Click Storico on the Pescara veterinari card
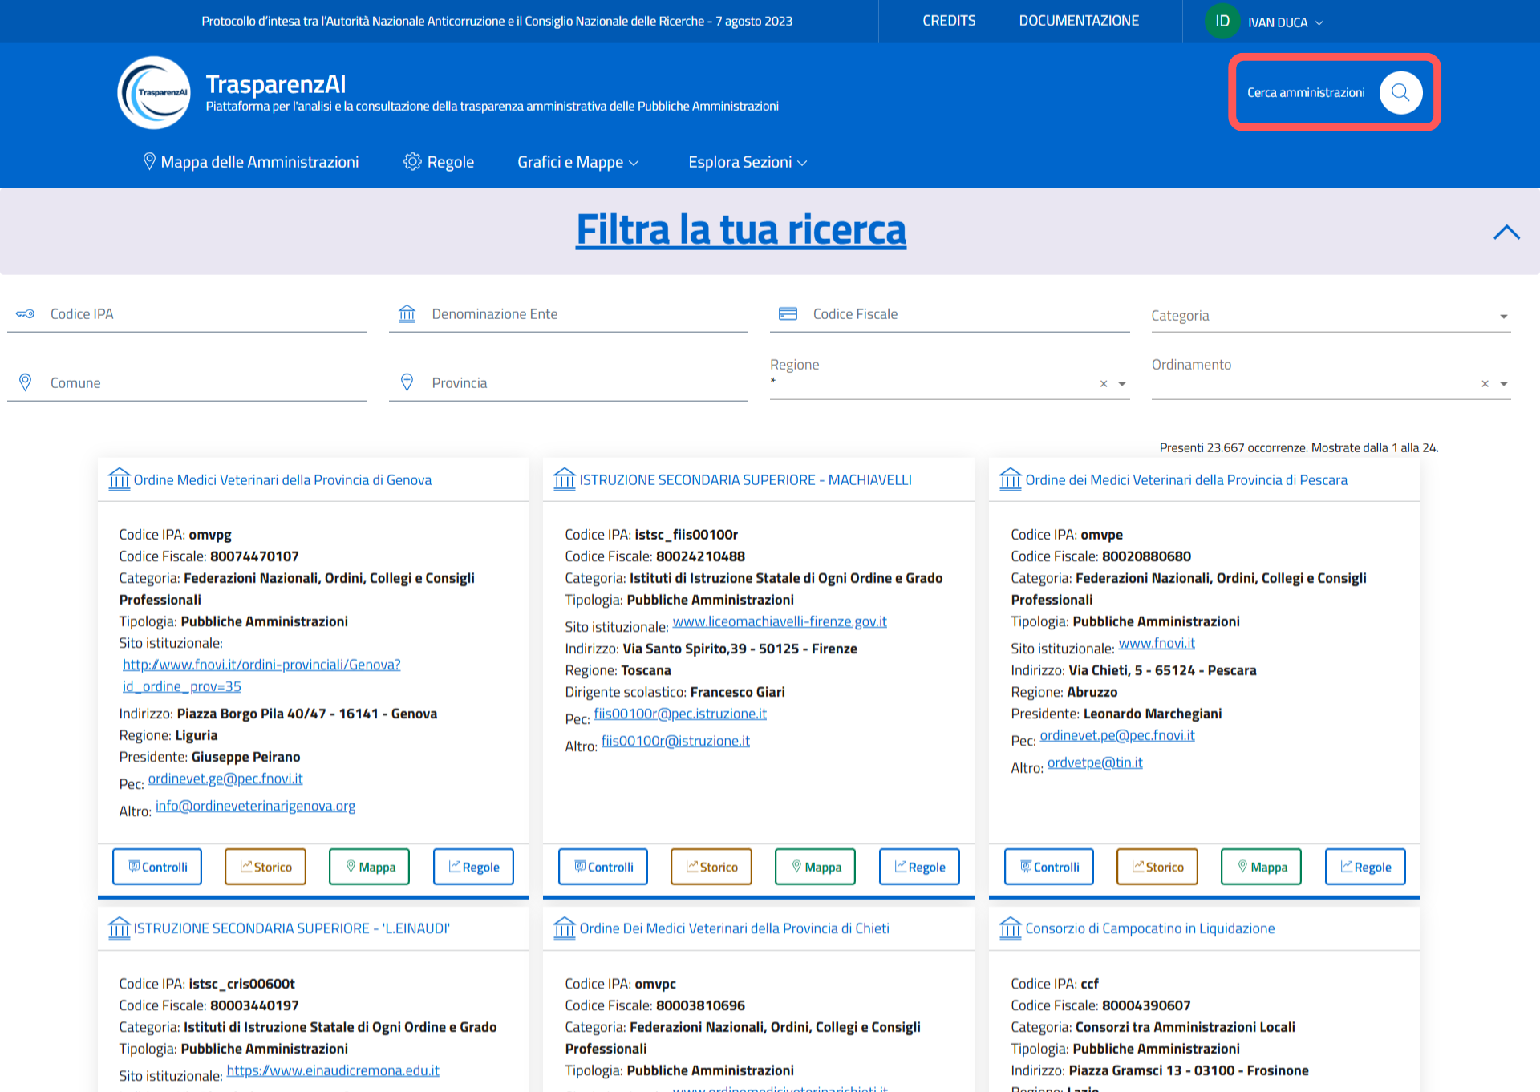Viewport: 1540px width, 1092px height. point(1157,867)
